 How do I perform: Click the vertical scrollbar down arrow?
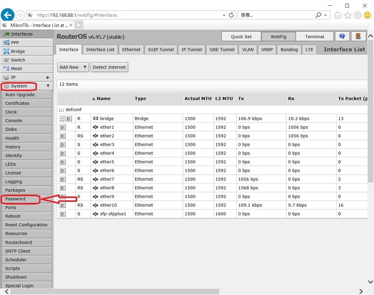pos(370,281)
